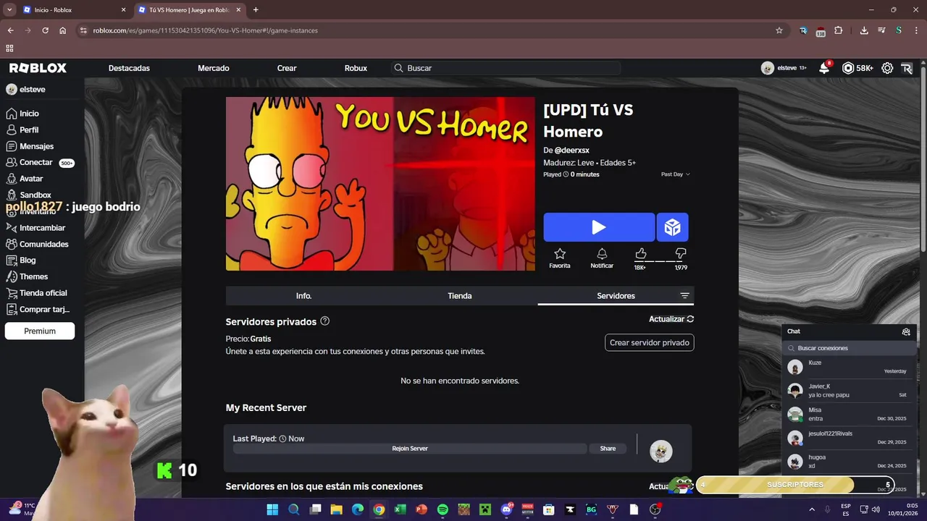Screen dimensions: 927x521
Task: Switch to the Tienda tab
Action: point(460,296)
